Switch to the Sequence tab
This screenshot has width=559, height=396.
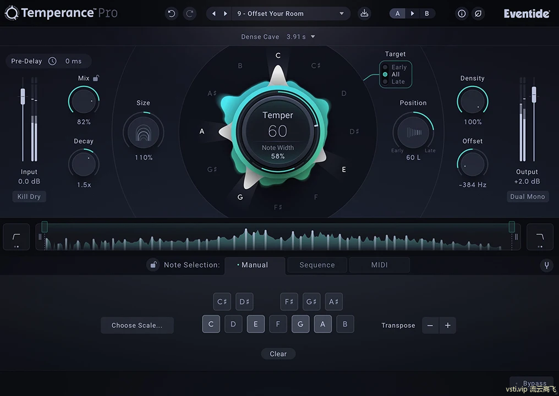tap(317, 265)
